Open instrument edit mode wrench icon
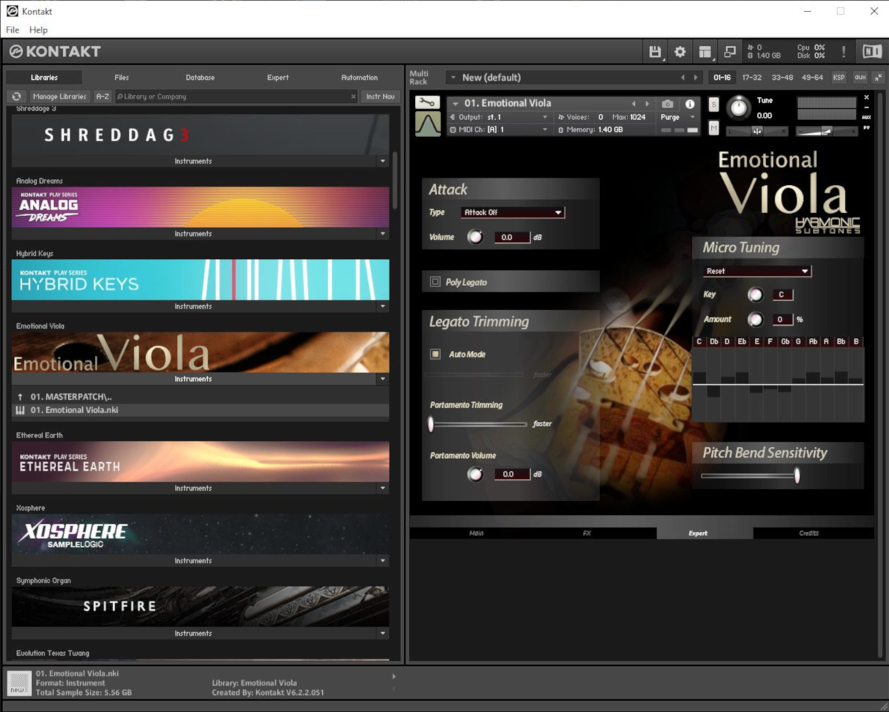Viewport: 889px width, 712px height. pyautogui.click(x=427, y=102)
